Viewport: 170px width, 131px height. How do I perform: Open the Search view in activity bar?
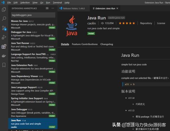[x=4, y=19]
